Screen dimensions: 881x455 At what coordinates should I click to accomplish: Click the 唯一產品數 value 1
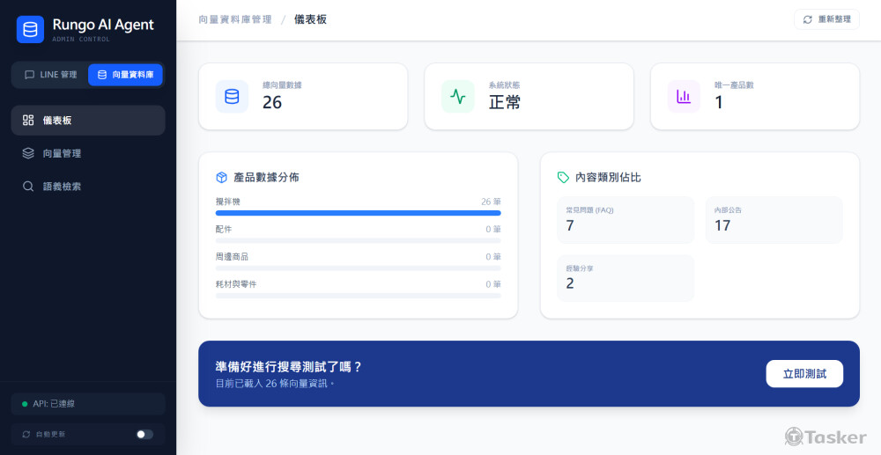point(719,102)
